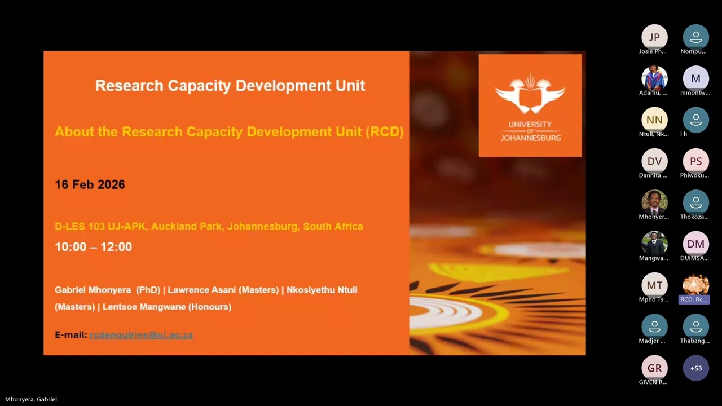The height and width of the screenshot is (406, 722).
Task: Click the Madjer... participant avatar
Action: [x=654, y=326]
